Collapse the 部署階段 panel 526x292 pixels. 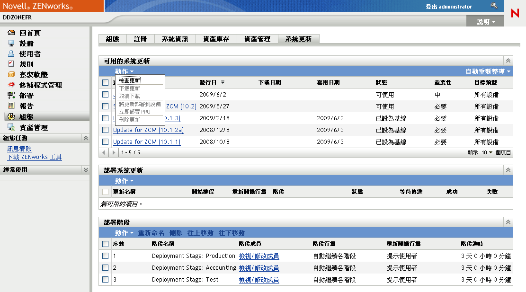[x=508, y=222]
